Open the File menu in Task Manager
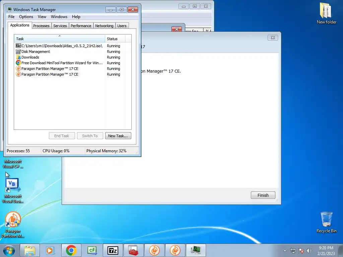This screenshot has width=343, height=257. tap(11, 17)
